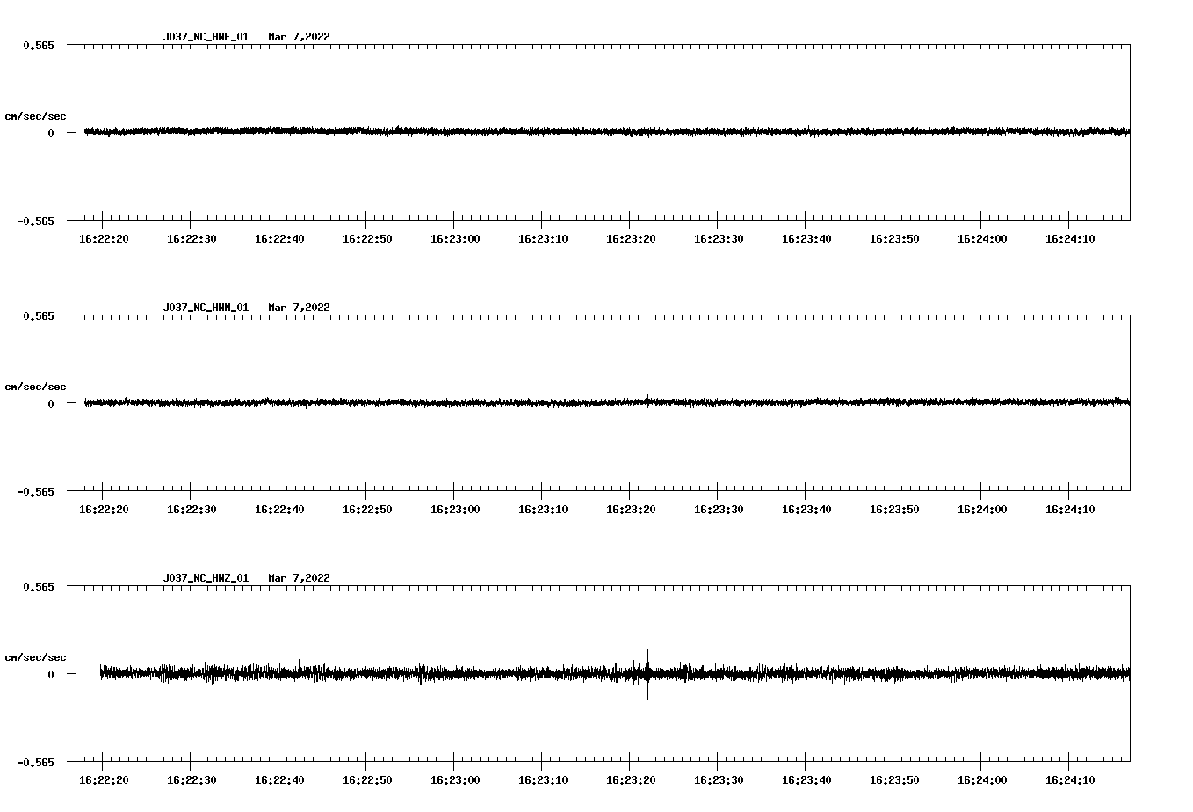
Task: Click 16:23:30 time label under HNE plot
Action: [x=718, y=238]
